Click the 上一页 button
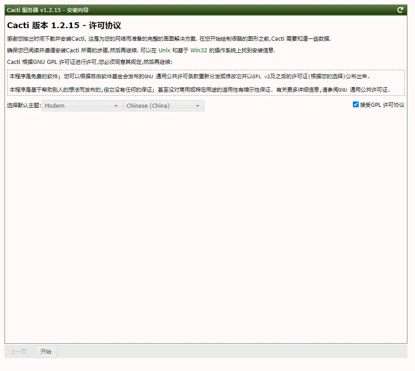 18,351
